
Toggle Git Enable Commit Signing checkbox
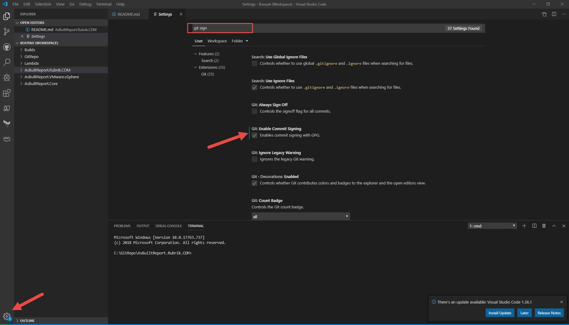point(255,135)
